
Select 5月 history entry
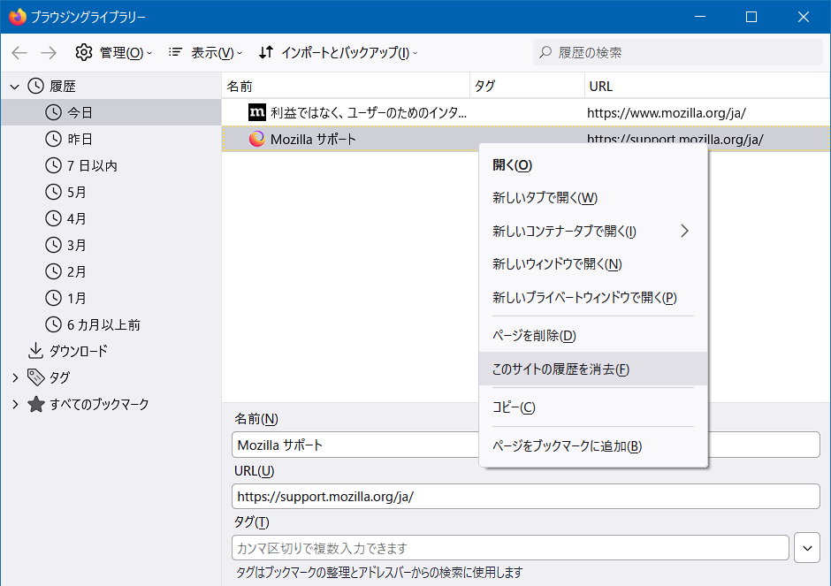tap(111, 192)
